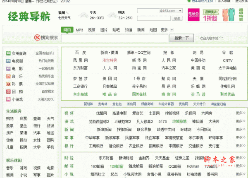Click tomorrow's weather cloud icon
This screenshot has height=178, width=248.
point(112,15)
